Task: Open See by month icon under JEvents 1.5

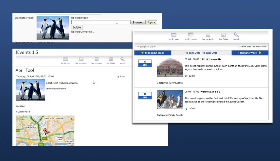Action: [81, 59]
